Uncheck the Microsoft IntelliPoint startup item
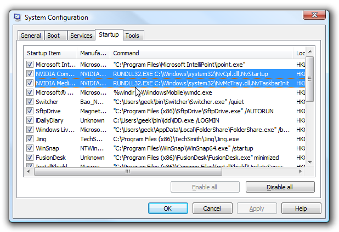This screenshot has width=339, height=232. click(x=30, y=65)
